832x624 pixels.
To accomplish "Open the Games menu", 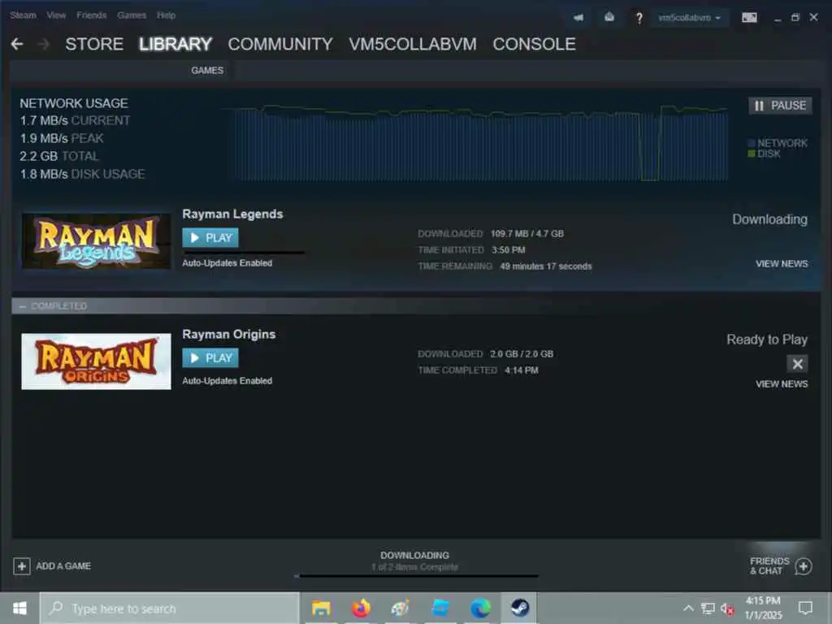I will click(x=132, y=15).
